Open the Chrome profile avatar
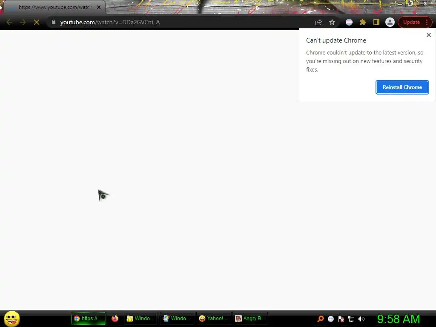Screen dimensions: 436x327 pyautogui.click(x=390, y=22)
